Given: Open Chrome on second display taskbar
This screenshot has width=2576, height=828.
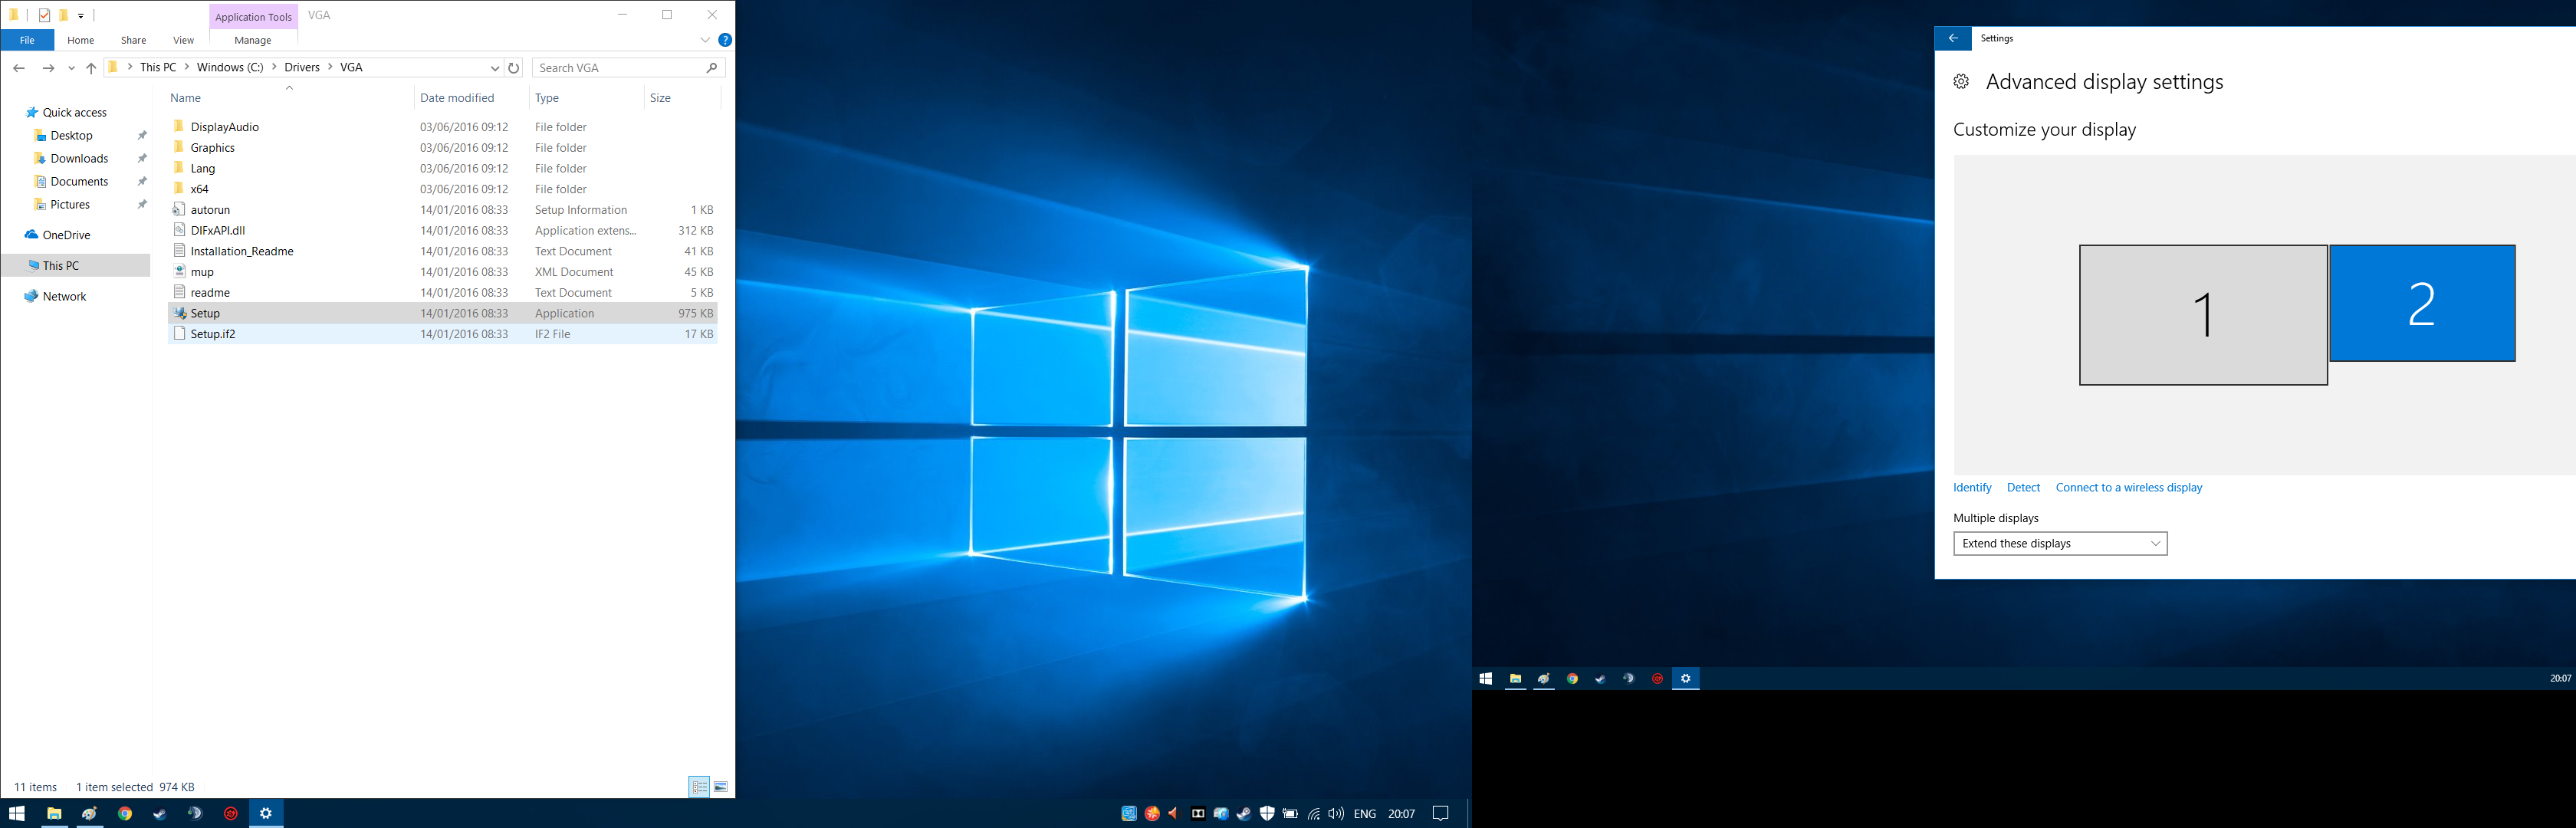Looking at the screenshot, I should point(1572,678).
